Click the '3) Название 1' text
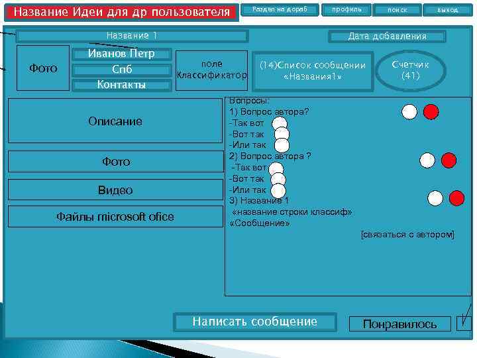 258,201
